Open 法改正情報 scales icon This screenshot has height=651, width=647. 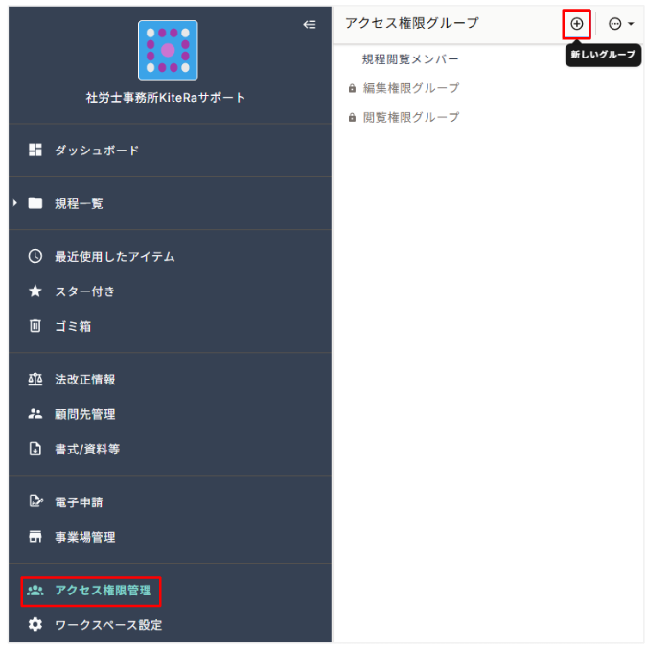coord(35,379)
